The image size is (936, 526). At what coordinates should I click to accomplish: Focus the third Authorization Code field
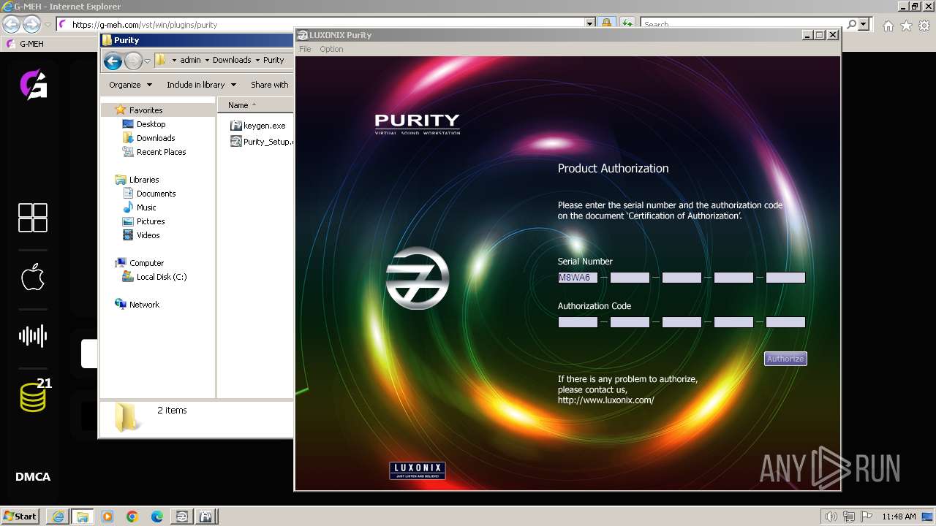click(682, 322)
